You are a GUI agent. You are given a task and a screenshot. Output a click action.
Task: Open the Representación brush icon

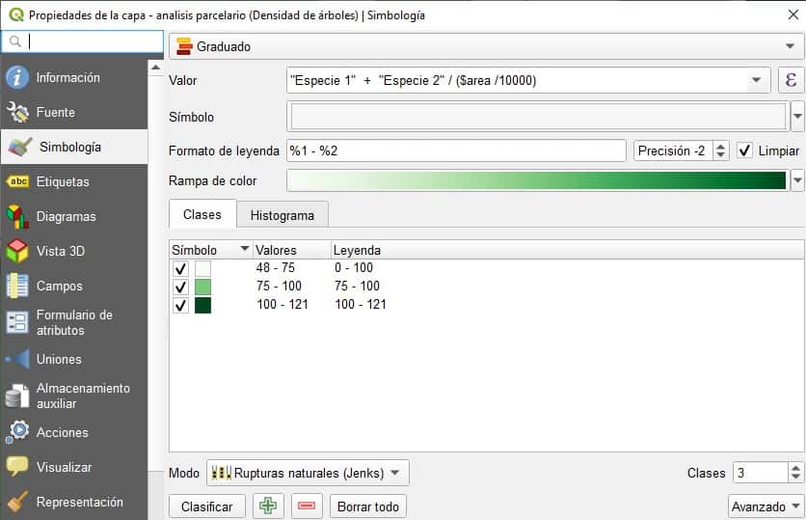click(17, 502)
